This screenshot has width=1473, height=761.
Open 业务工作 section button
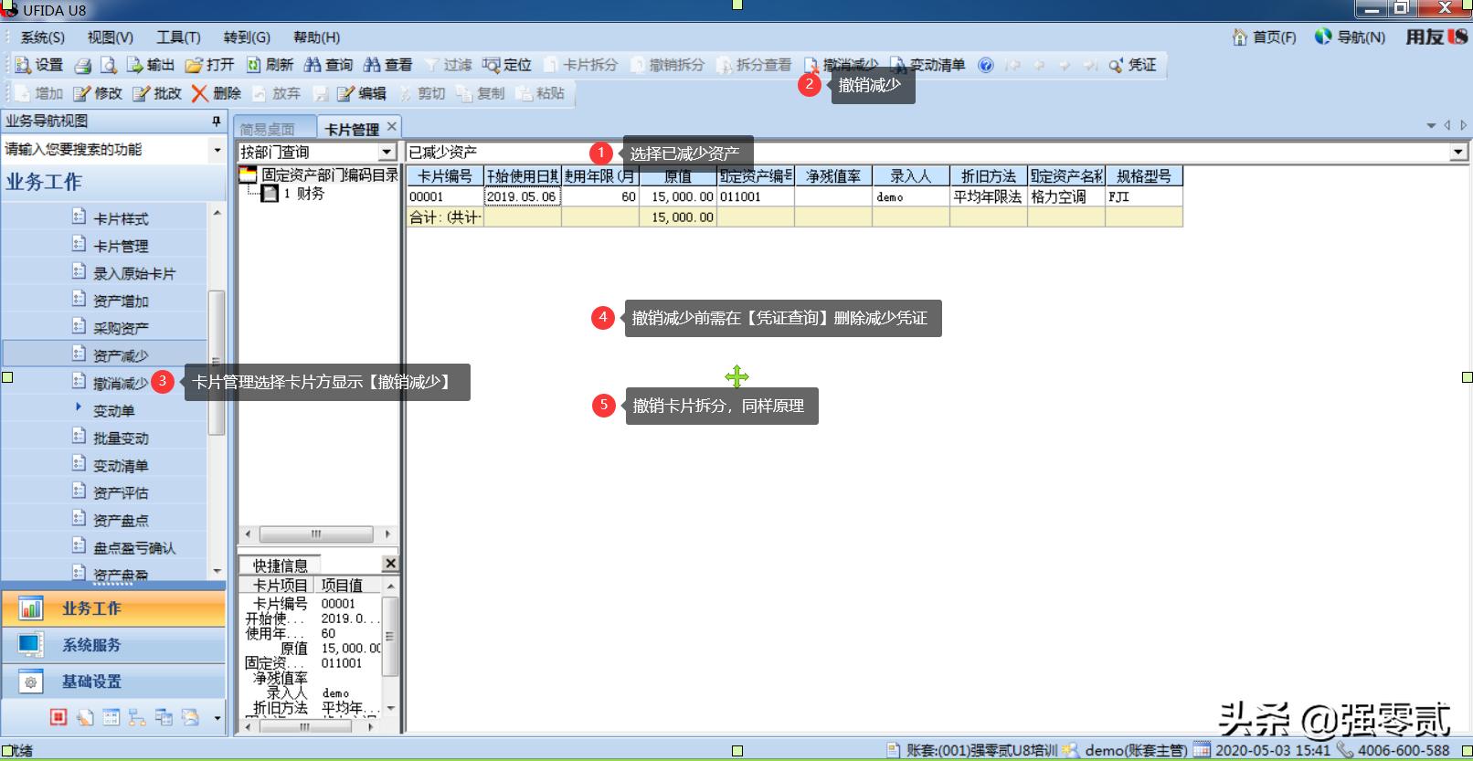(114, 608)
